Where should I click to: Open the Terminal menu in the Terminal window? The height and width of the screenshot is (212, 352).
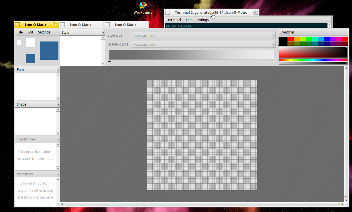pos(174,20)
